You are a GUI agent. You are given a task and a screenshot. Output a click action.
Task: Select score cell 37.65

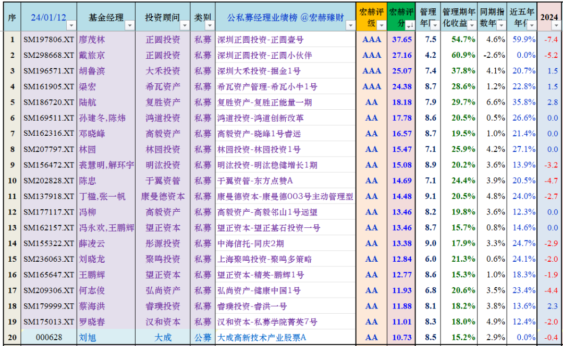pyautogui.click(x=401, y=40)
